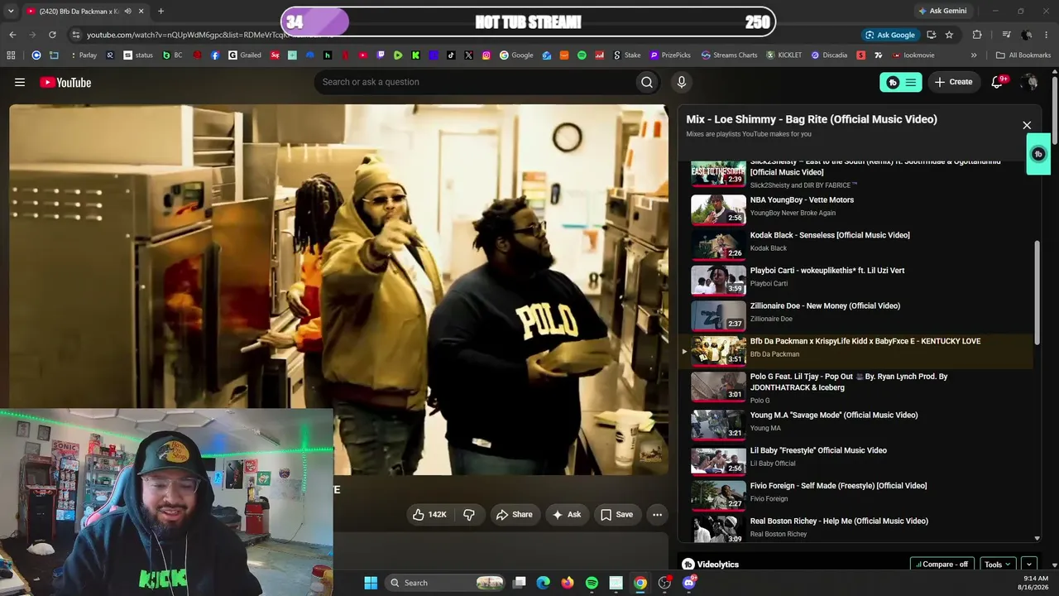Open the YouTube guide hamburger menu
Viewport: 1059px width, 596px height.
pyautogui.click(x=20, y=82)
